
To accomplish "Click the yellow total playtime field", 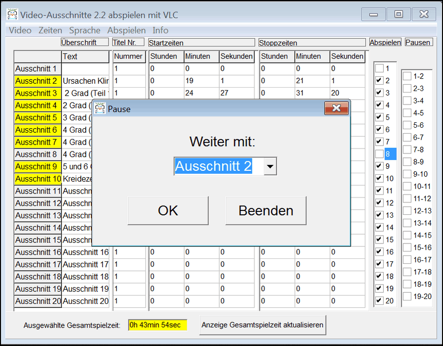I will tap(157, 325).
